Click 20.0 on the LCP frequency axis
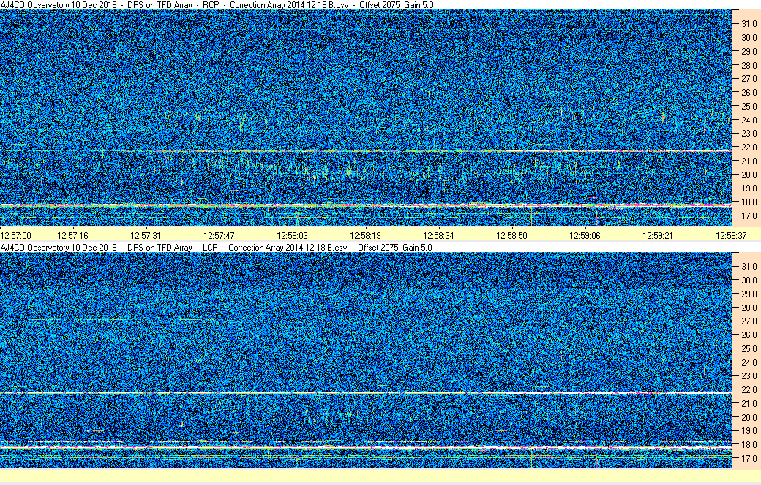 [x=749, y=417]
